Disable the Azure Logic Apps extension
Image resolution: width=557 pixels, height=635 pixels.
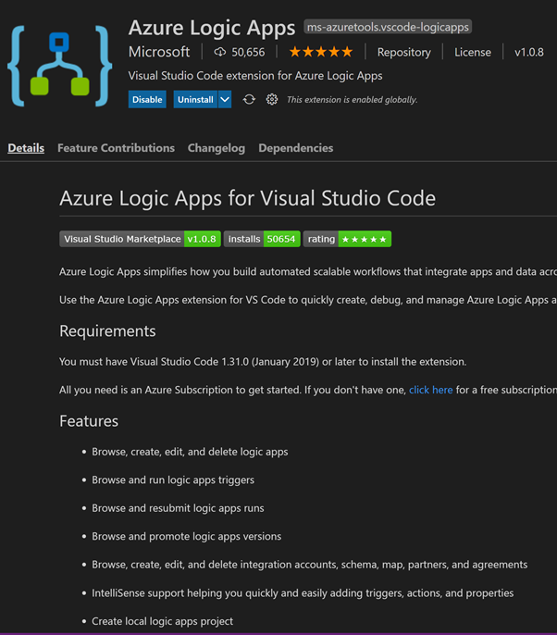[147, 100]
